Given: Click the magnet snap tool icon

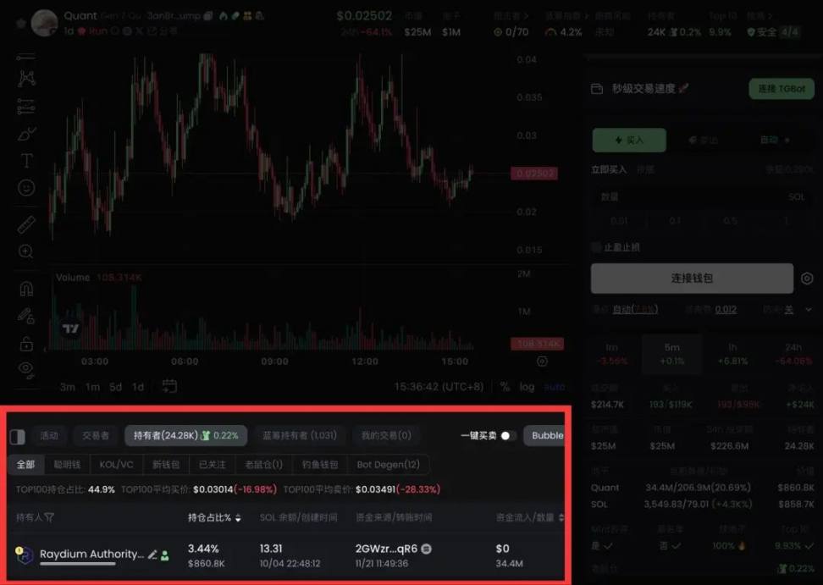Looking at the screenshot, I should [x=26, y=289].
